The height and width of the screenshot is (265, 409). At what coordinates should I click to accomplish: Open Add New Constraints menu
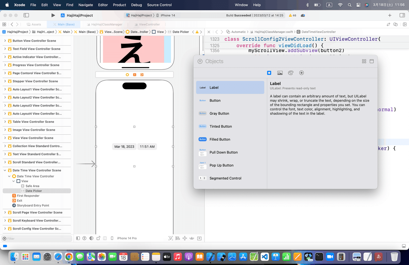(x=185, y=238)
